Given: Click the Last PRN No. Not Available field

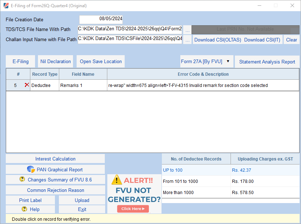Looking at the screenshot, I should (x=245, y=29).
